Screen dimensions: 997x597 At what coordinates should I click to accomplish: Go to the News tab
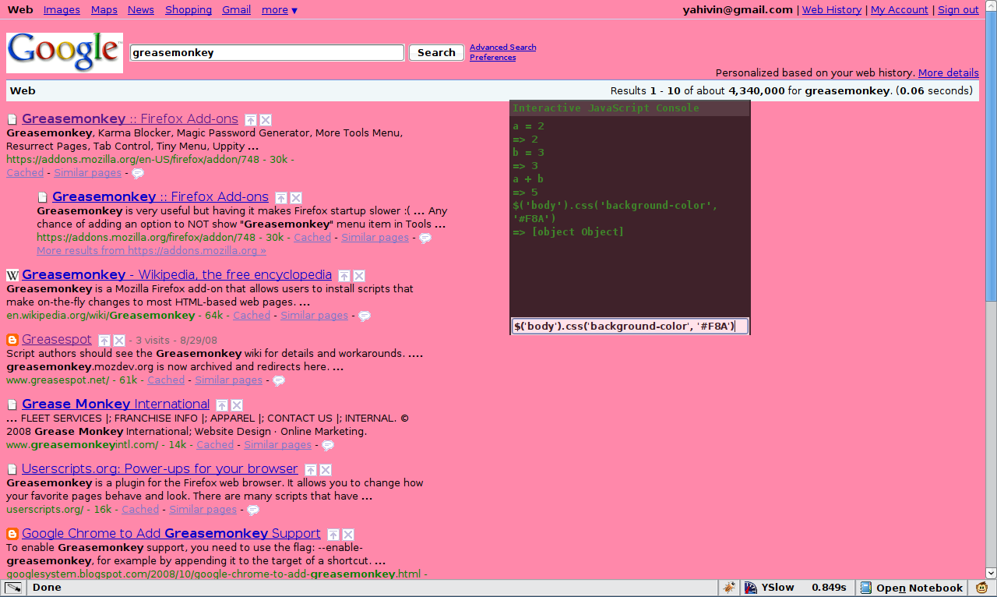tap(141, 10)
